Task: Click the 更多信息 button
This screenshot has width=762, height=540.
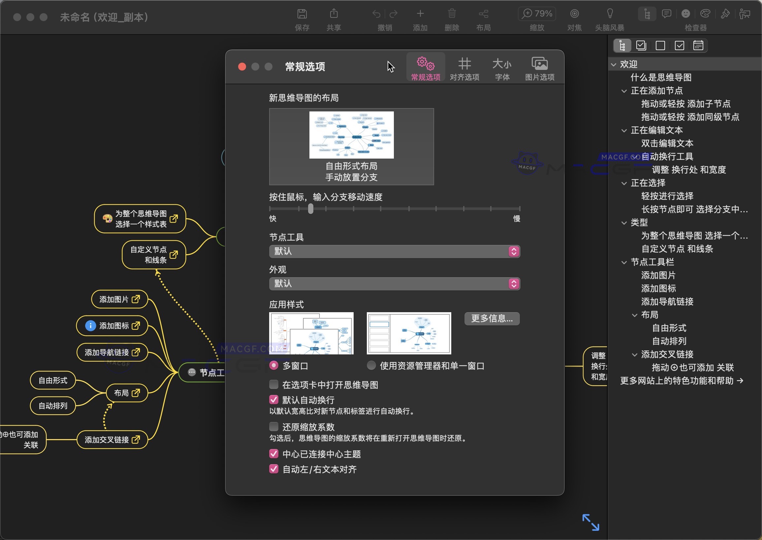Action: pyautogui.click(x=492, y=318)
